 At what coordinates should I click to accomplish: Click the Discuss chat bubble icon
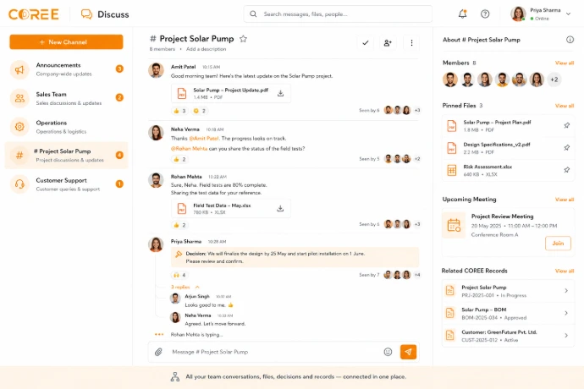point(86,14)
